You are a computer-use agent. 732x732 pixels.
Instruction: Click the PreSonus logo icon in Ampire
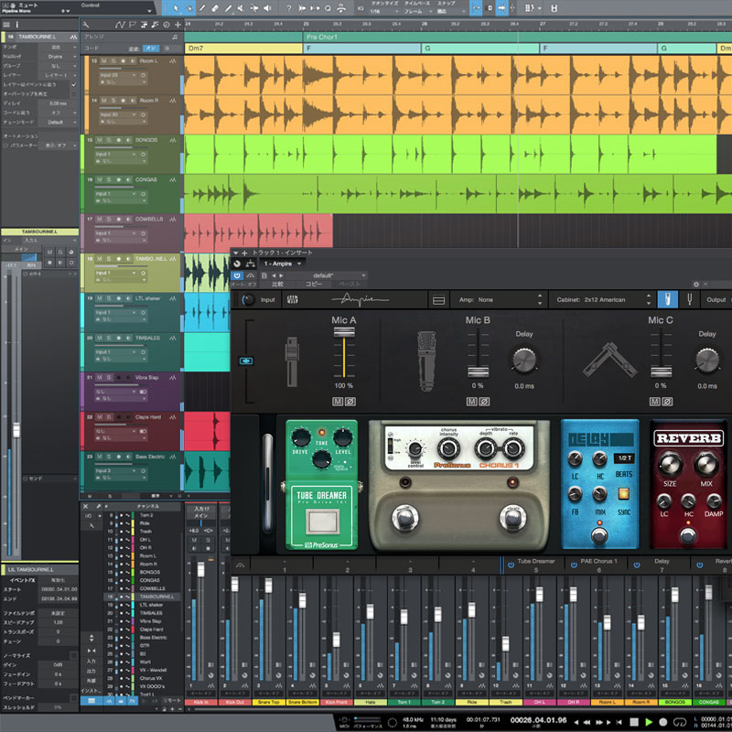(x=293, y=300)
